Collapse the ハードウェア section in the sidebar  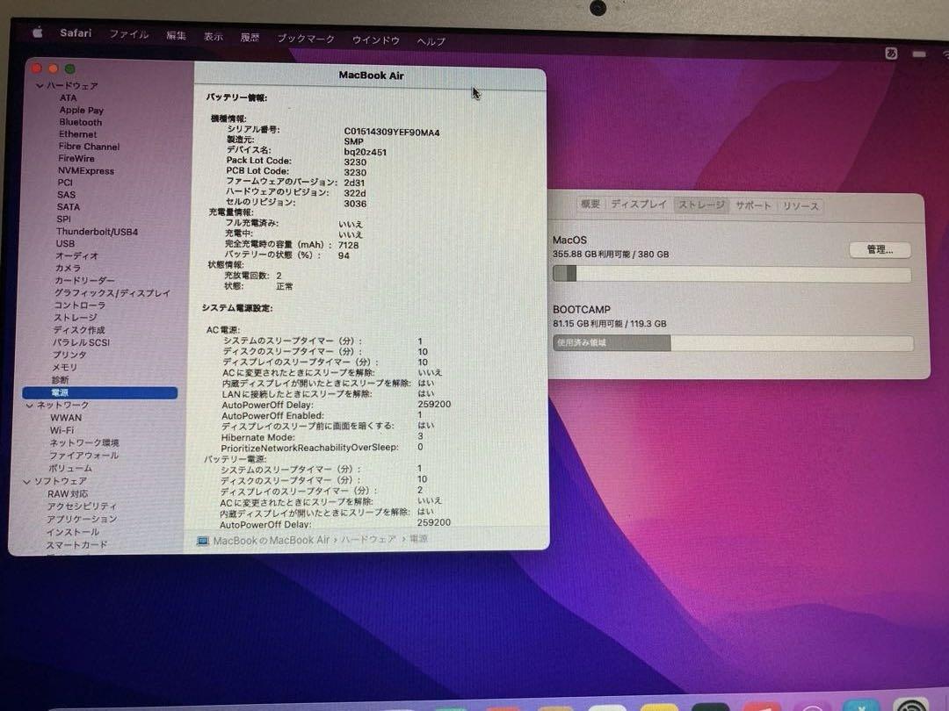(40, 86)
